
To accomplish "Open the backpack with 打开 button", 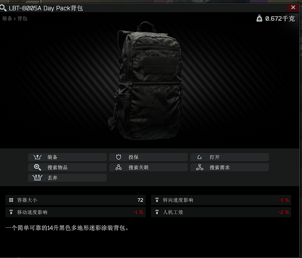I will (229, 157).
